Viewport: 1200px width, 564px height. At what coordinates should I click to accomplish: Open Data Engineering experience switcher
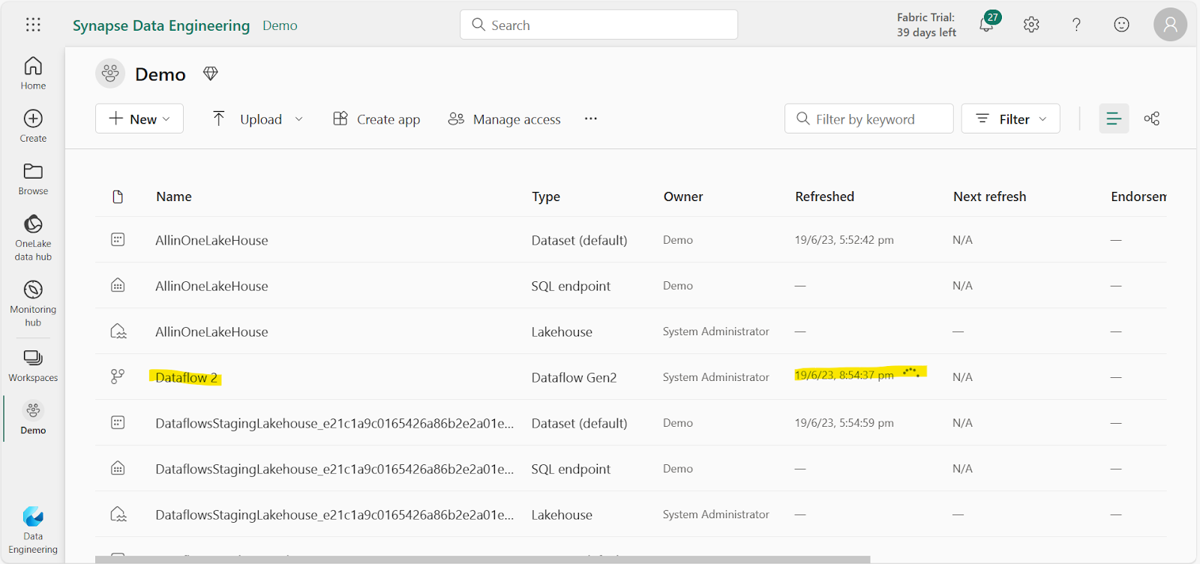click(x=33, y=530)
